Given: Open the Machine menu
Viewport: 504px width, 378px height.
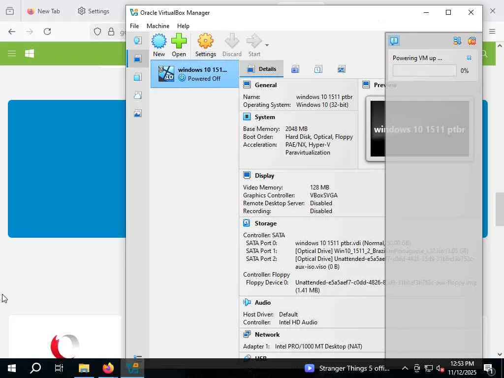Looking at the screenshot, I should [158, 26].
